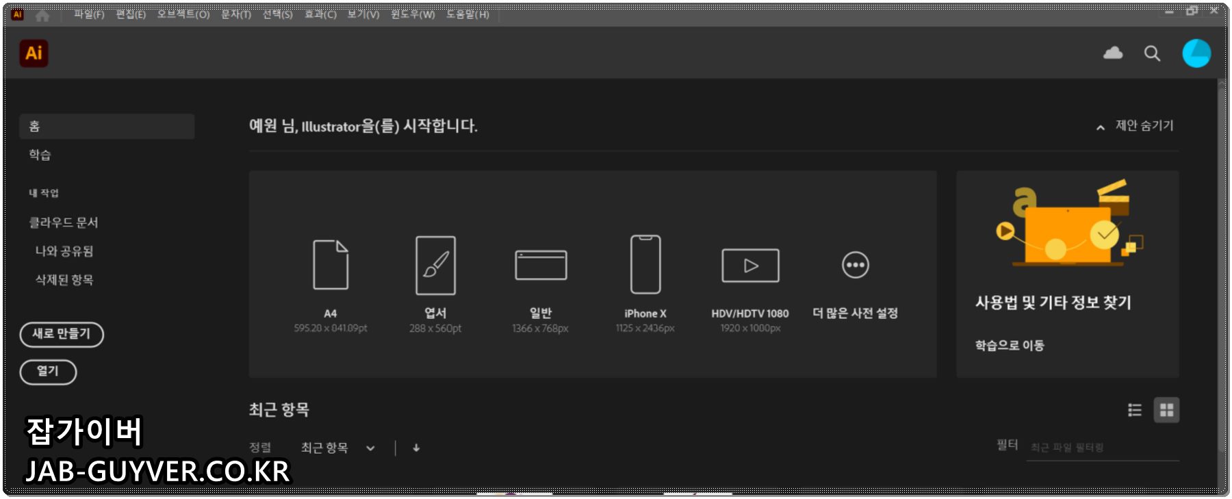This screenshot has width=1232, height=499.
Task: Select 홈 in the sidebar
Action: [107, 127]
